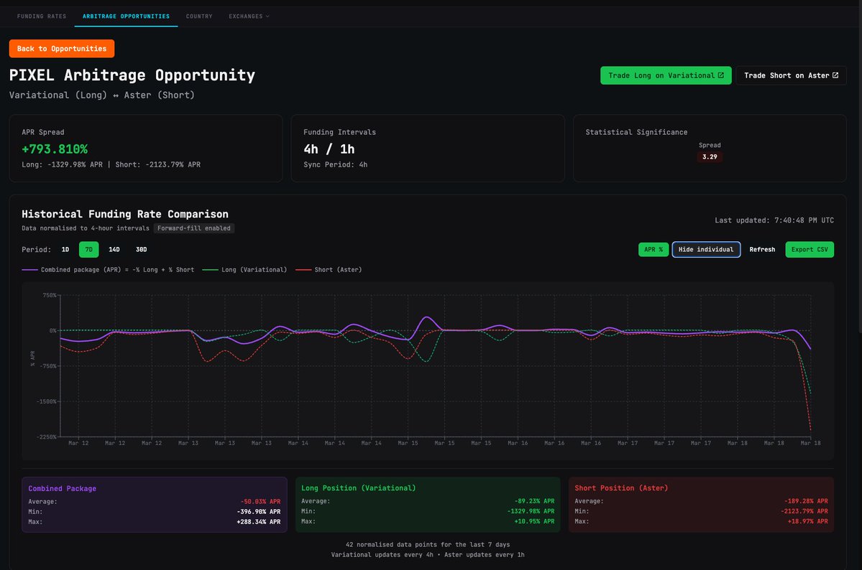
Task: Click the Sync Period: 4h text
Action: tap(335, 164)
